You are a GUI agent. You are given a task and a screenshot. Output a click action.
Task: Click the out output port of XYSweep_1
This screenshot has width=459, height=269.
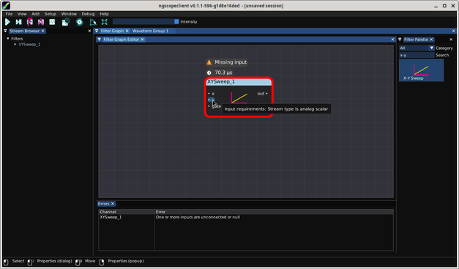[x=263, y=94]
